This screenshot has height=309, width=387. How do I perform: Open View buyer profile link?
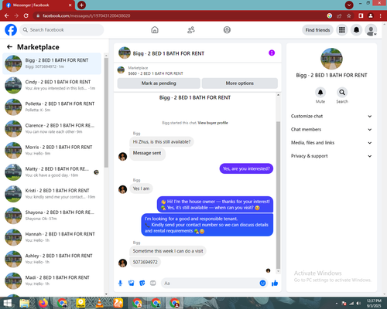point(213,123)
